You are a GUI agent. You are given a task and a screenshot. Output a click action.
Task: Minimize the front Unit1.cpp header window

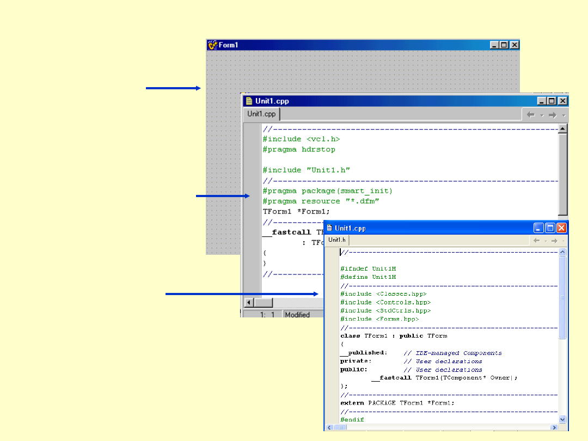(x=538, y=228)
